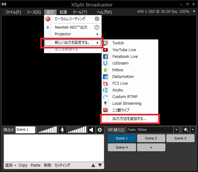Open the ファイル(F) menu
The image size is (198, 172).
(13, 12)
